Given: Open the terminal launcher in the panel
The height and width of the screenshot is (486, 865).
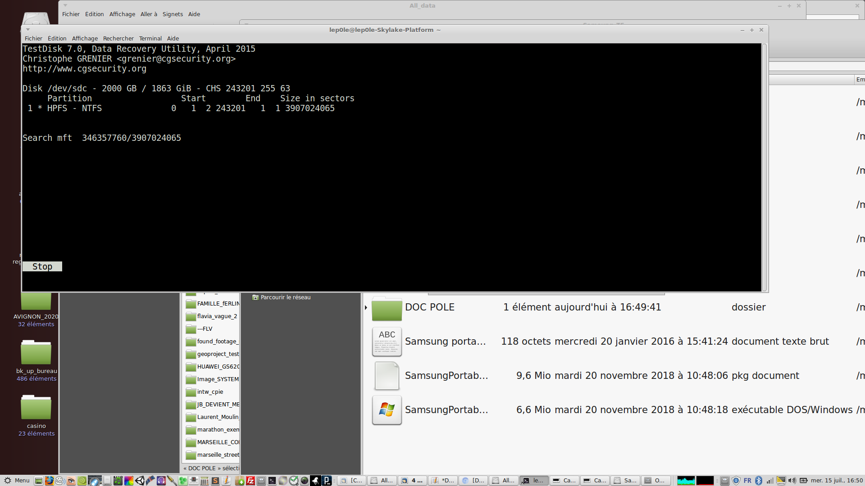Looking at the screenshot, I should [272, 481].
